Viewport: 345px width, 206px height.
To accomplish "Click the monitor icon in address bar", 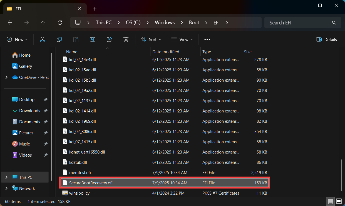I will [x=78, y=22].
